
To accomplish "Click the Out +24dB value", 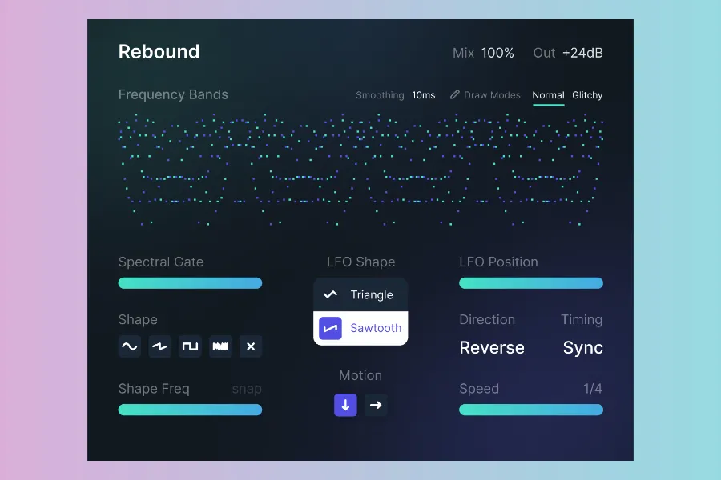I will (582, 53).
